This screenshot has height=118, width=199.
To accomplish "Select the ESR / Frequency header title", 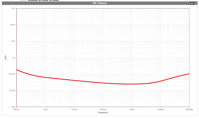I will click(99, 3).
